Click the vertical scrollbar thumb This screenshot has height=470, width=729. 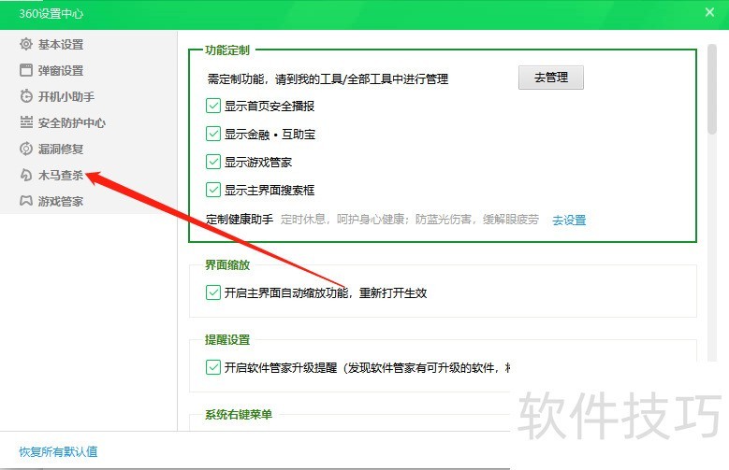(x=712, y=89)
